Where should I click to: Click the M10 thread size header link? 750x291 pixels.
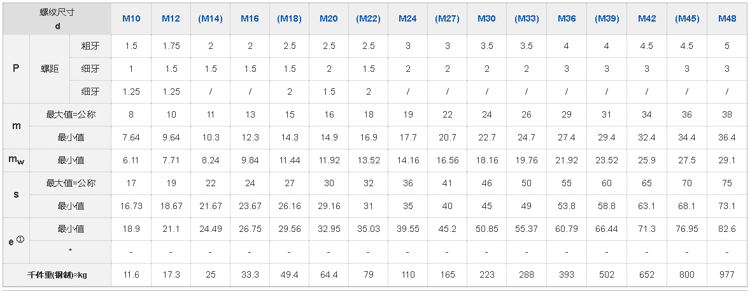point(131,19)
